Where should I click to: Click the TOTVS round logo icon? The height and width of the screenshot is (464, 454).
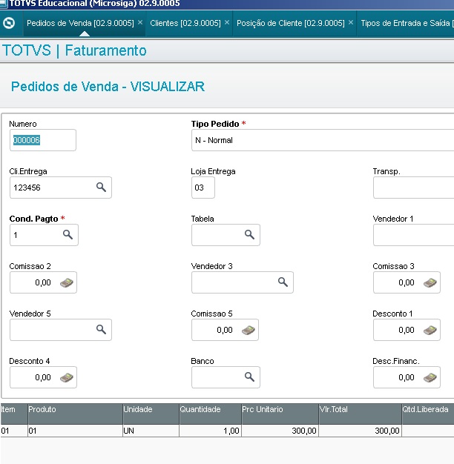coord(9,23)
